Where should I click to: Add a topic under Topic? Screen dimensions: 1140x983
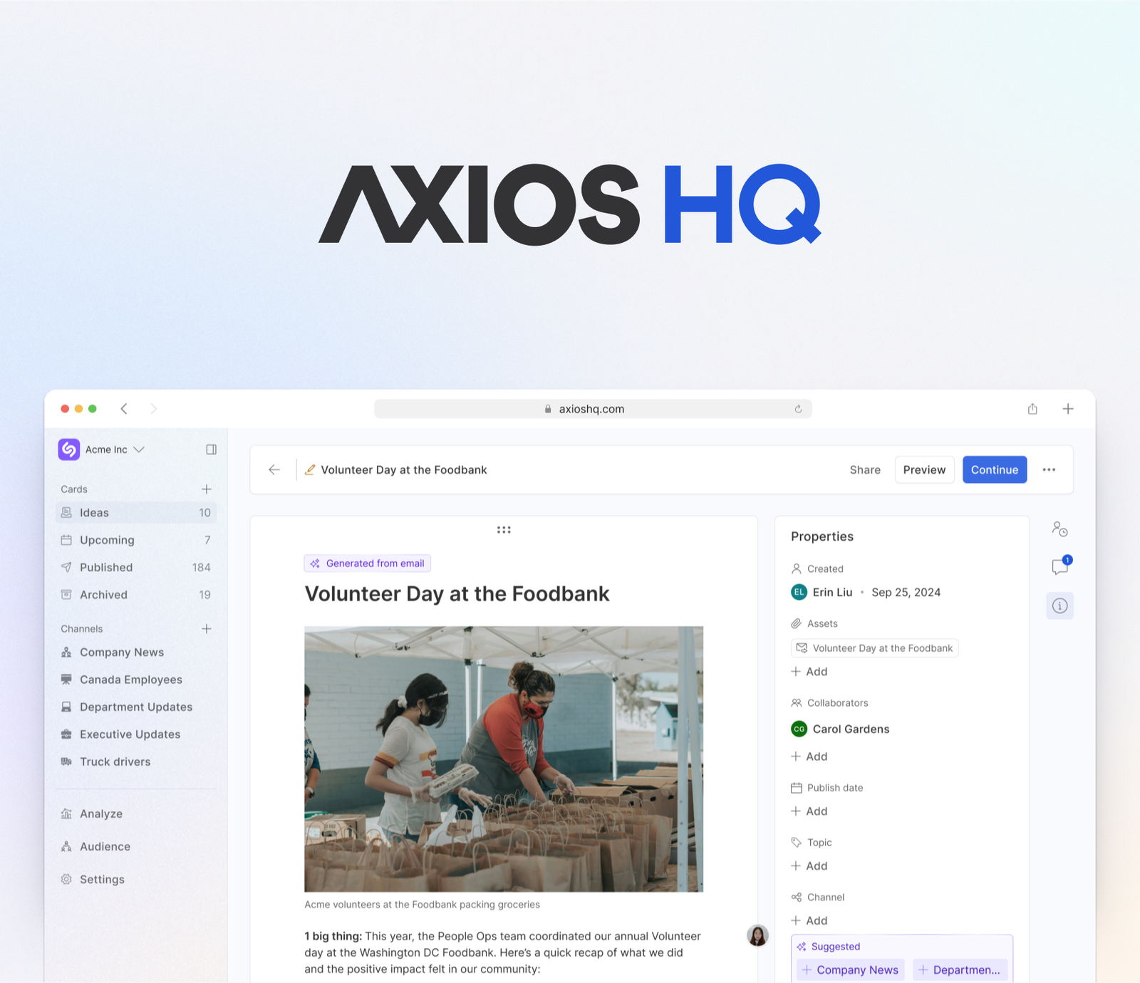[809, 866]
